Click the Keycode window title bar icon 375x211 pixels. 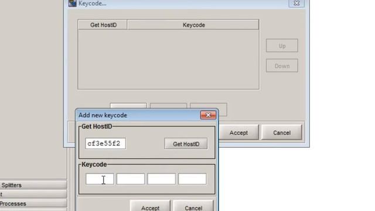pyautogui.click(x=72, y=3)
